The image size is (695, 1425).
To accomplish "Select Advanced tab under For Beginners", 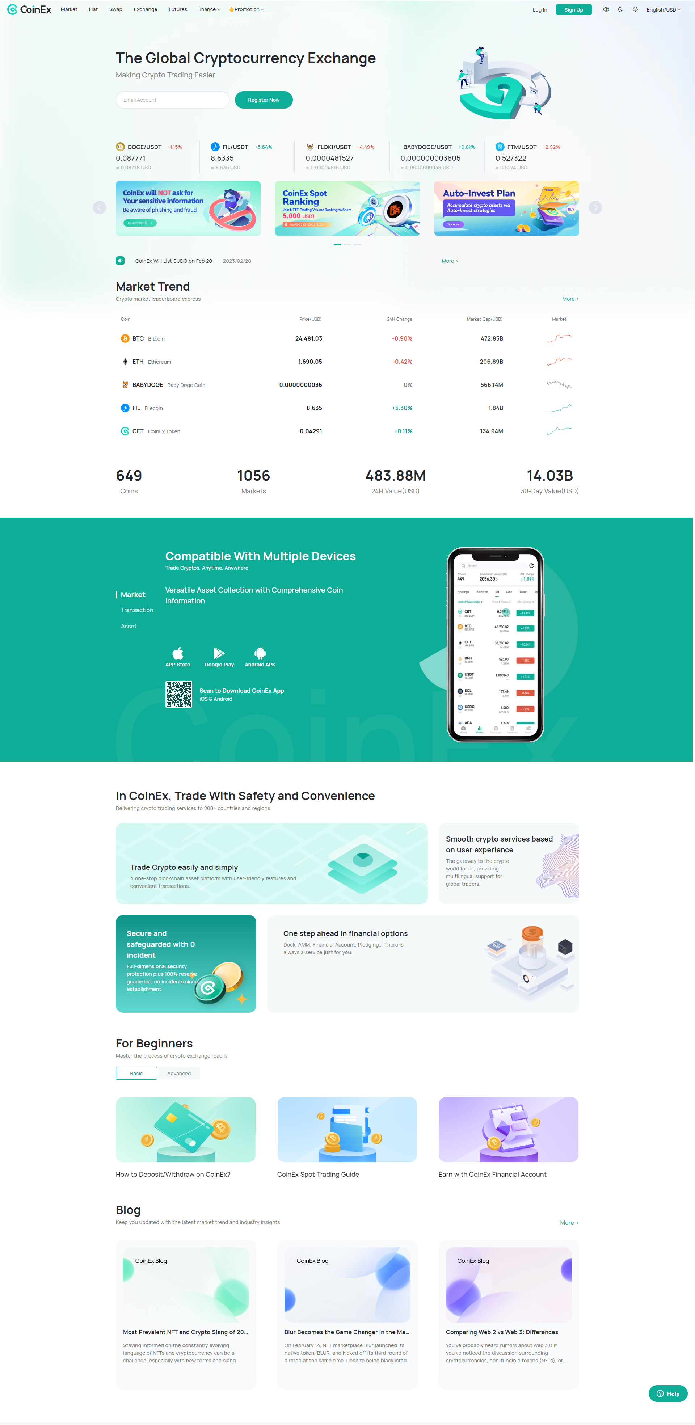I will coord(179,1073).
